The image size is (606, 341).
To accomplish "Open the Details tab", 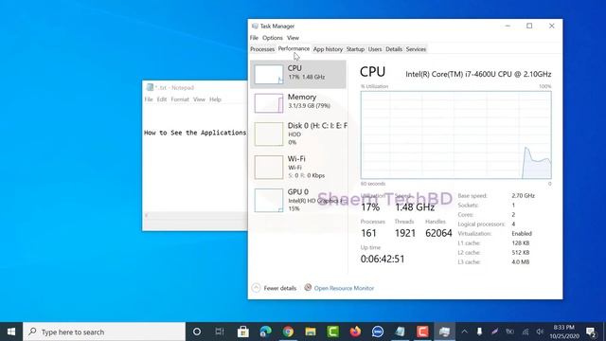I will (x=394, y=49).
